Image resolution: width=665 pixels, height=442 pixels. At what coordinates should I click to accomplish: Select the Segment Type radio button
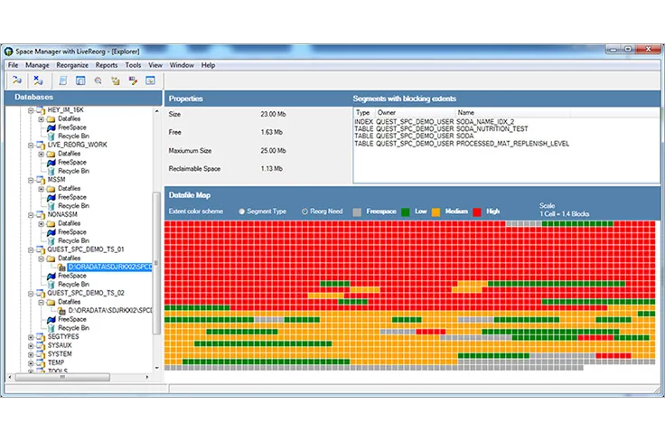point(241,212)
